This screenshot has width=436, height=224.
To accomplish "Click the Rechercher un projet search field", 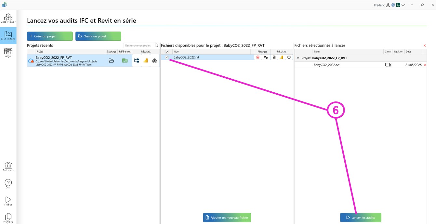I will click(x=139, y=46).
